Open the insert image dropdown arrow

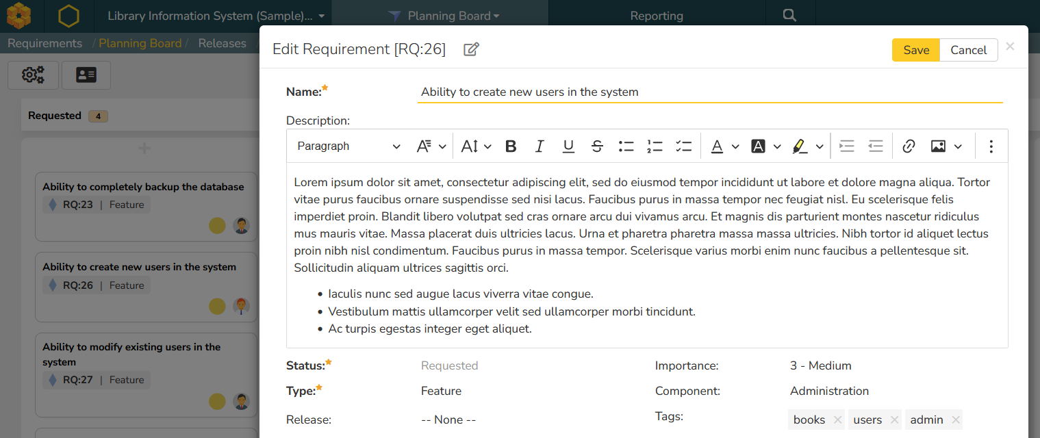(x=958, y=146)
